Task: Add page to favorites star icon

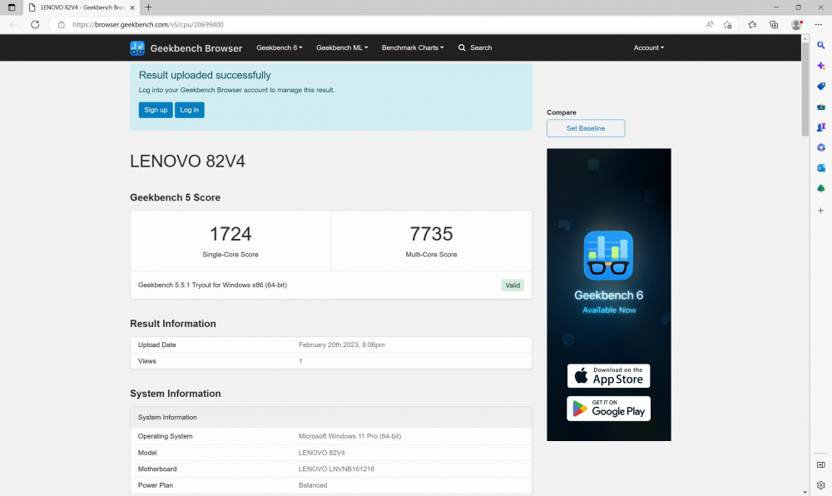Action: click(x=727, y=24)
